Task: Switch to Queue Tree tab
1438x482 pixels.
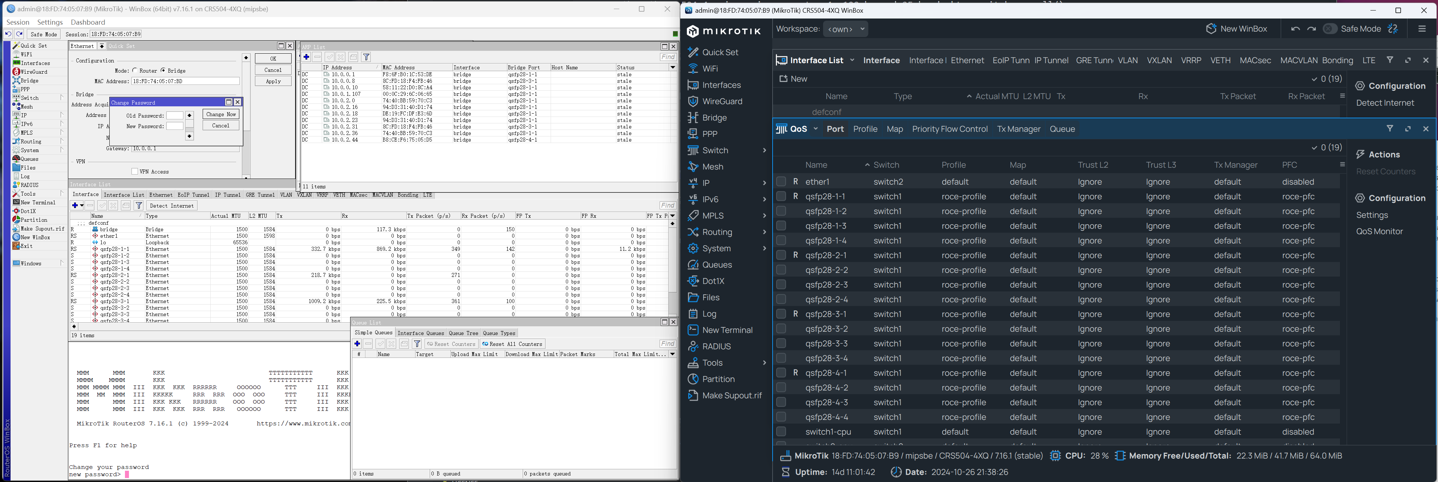Action: coord(463,333)
